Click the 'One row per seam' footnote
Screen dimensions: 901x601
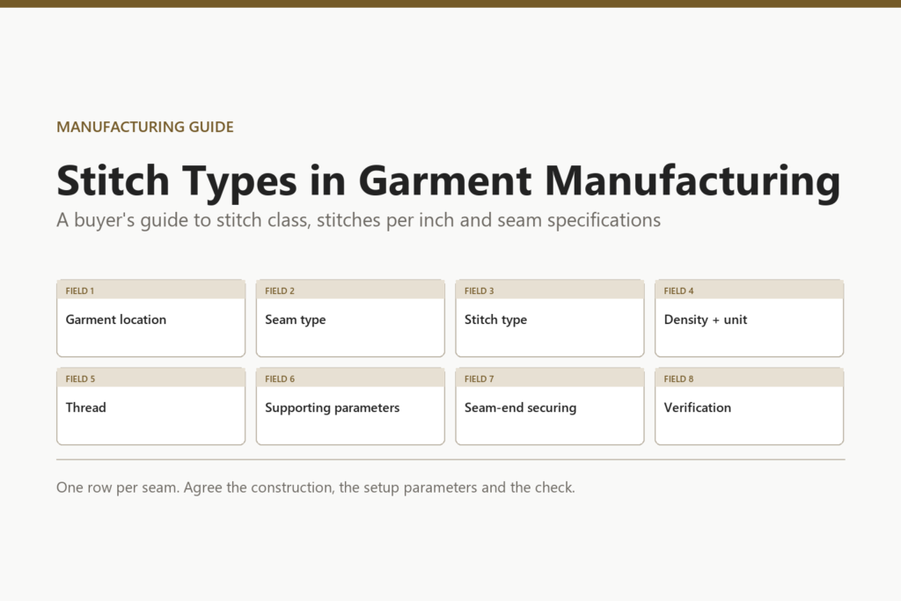[316, 487]
